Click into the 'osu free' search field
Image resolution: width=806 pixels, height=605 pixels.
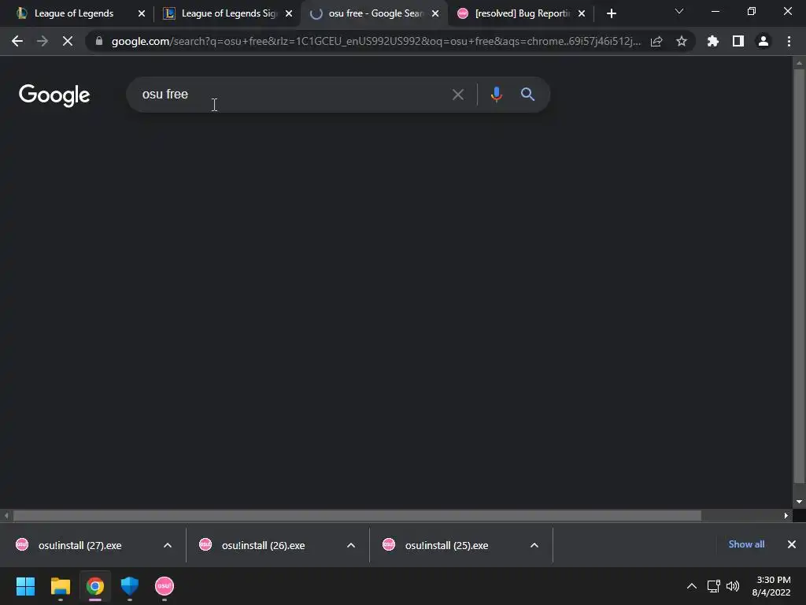(293, 95)
